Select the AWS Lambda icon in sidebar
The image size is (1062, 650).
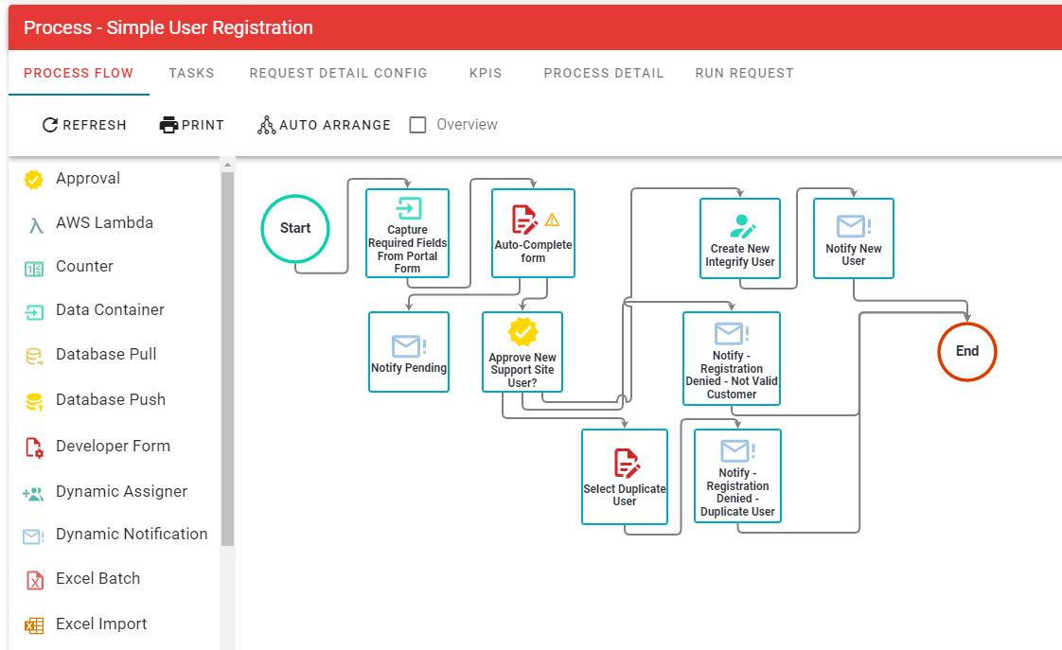36,225
